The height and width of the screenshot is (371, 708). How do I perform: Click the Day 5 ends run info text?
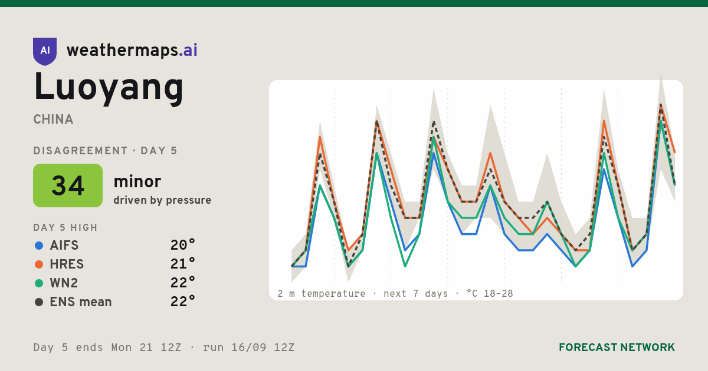(164, 347)
